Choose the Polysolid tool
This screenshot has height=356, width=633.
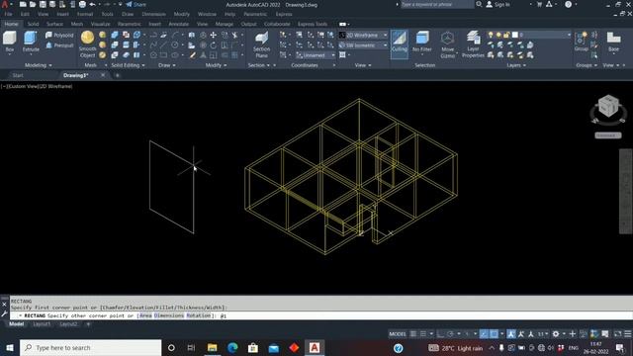pos(59,36)
